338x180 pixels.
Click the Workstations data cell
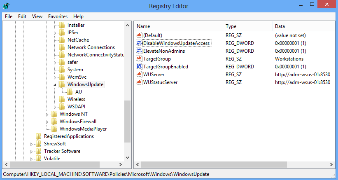click(x=289, y=59)
